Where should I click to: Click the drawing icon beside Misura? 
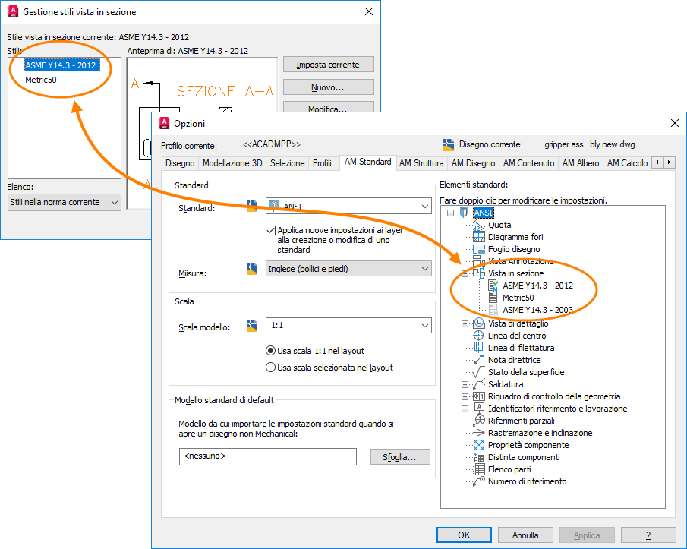click(x=252, y=269)
